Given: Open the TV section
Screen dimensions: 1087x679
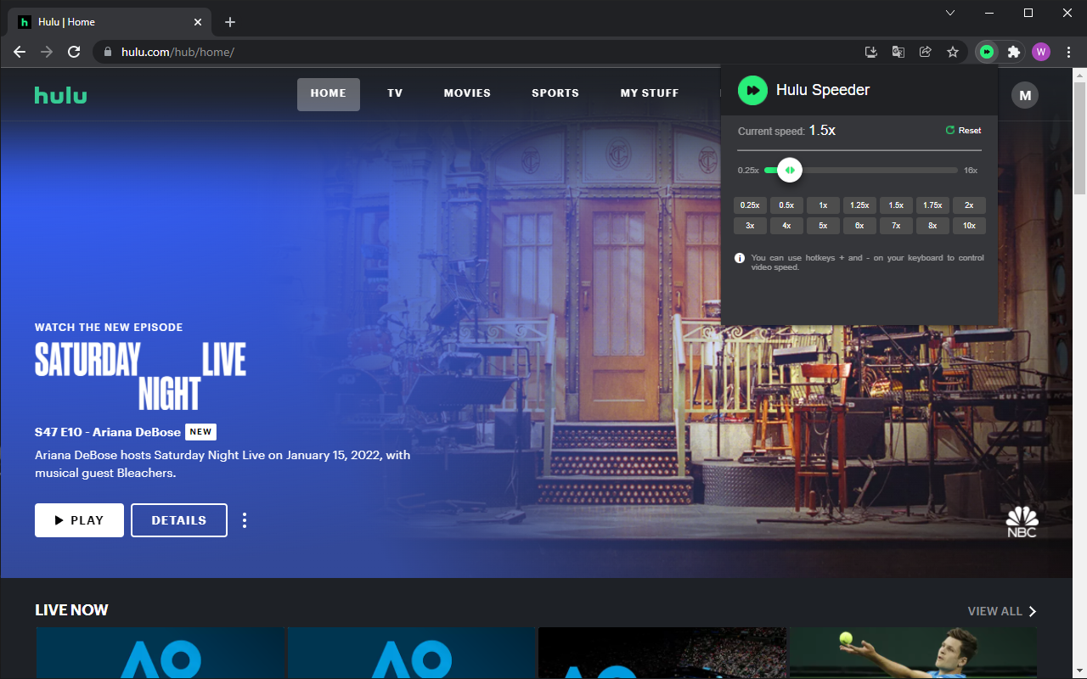Looking at the screenshot, I should [395, 94].
